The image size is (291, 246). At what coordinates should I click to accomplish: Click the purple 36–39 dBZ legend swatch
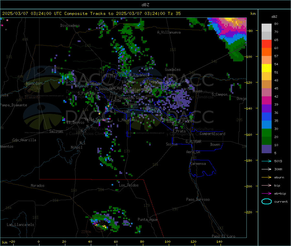(266, 109)
